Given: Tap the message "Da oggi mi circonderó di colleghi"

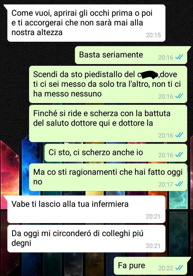Looking at the screenshot, I should click(x=86, y=239).
